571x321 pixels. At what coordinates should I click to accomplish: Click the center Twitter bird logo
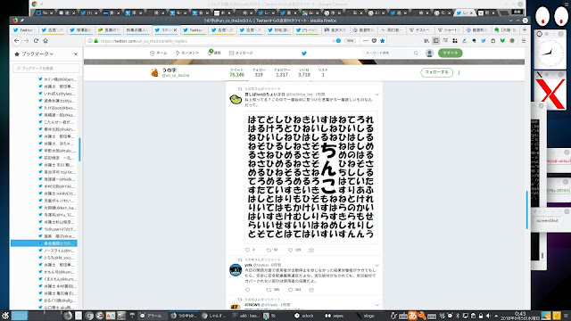304,53
